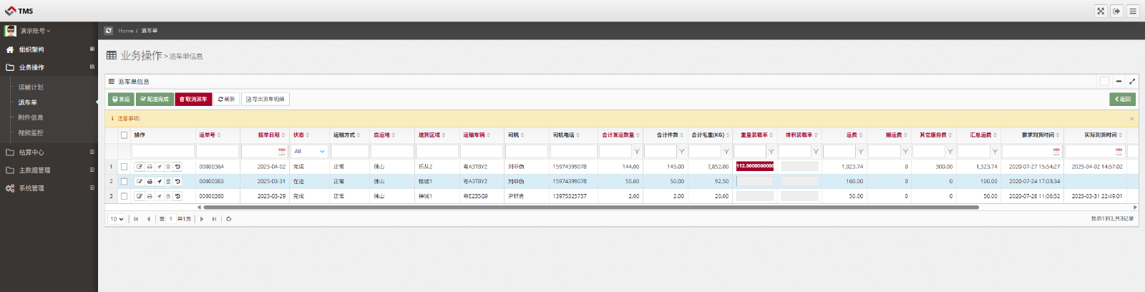Click the undo history icon in row 2

pos(177,182)
